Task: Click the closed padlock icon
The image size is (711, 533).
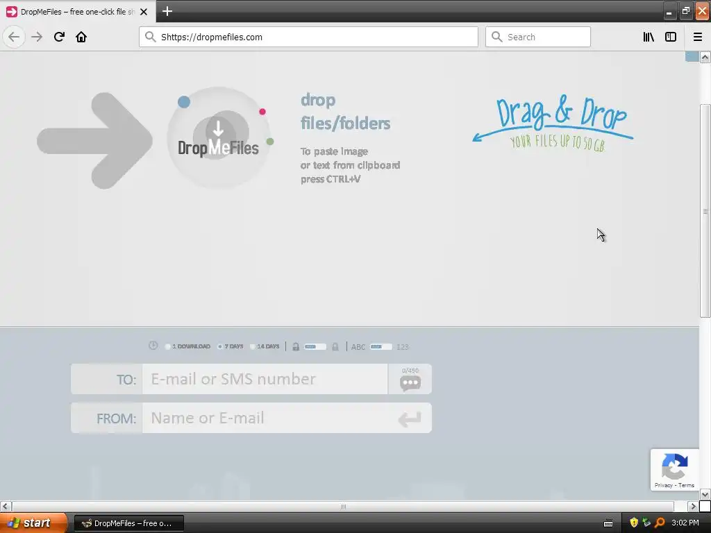Action: [x=335, y=347]
